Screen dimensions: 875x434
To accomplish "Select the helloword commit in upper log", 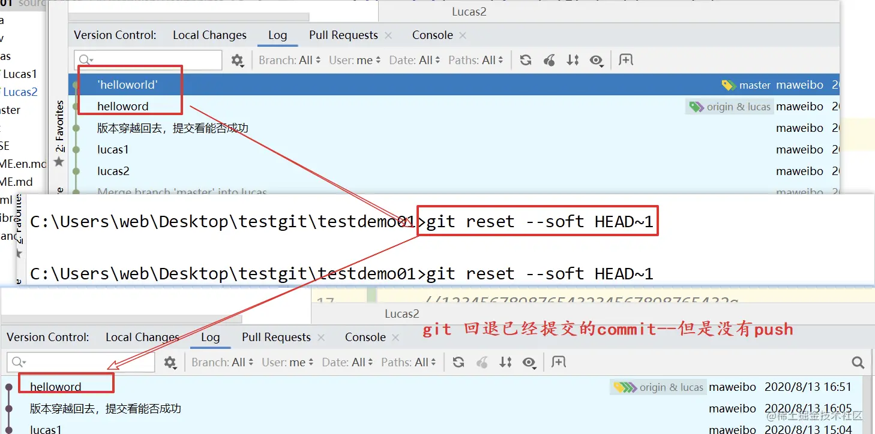I will (x=454, y=107).
